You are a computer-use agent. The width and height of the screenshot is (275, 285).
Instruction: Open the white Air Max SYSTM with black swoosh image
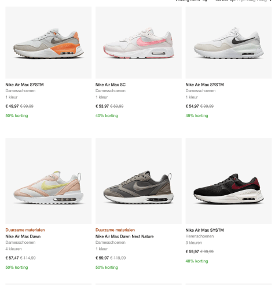tap(229, 43)
